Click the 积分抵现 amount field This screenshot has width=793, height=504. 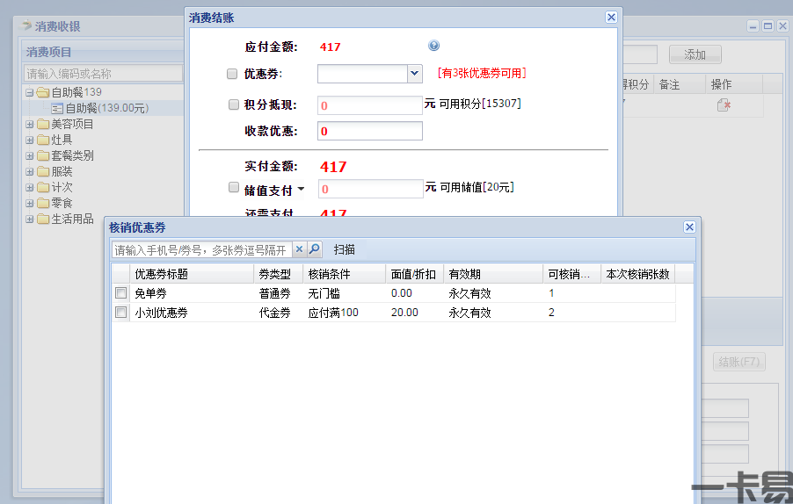click(x=370, y=105)
